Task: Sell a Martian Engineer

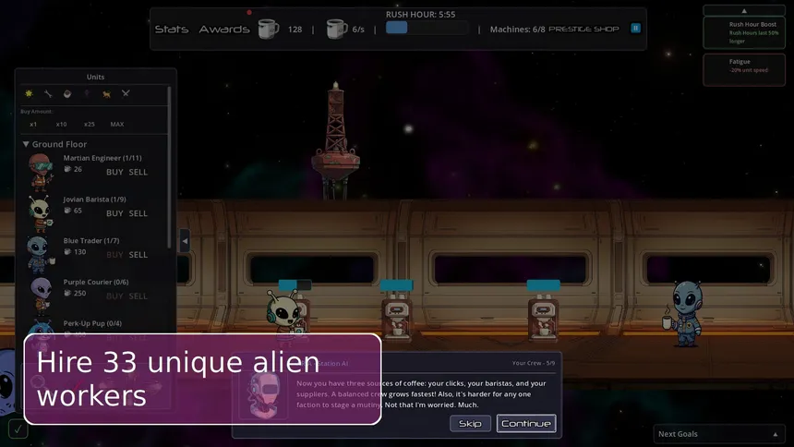Action: point(138,172)
